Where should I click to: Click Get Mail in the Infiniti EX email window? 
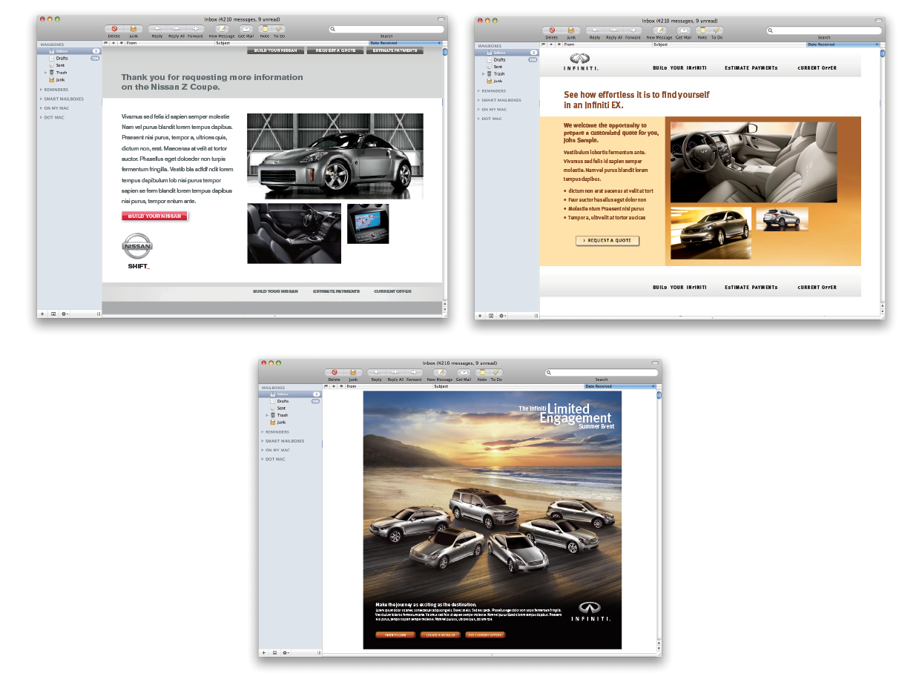coord(683,30)
